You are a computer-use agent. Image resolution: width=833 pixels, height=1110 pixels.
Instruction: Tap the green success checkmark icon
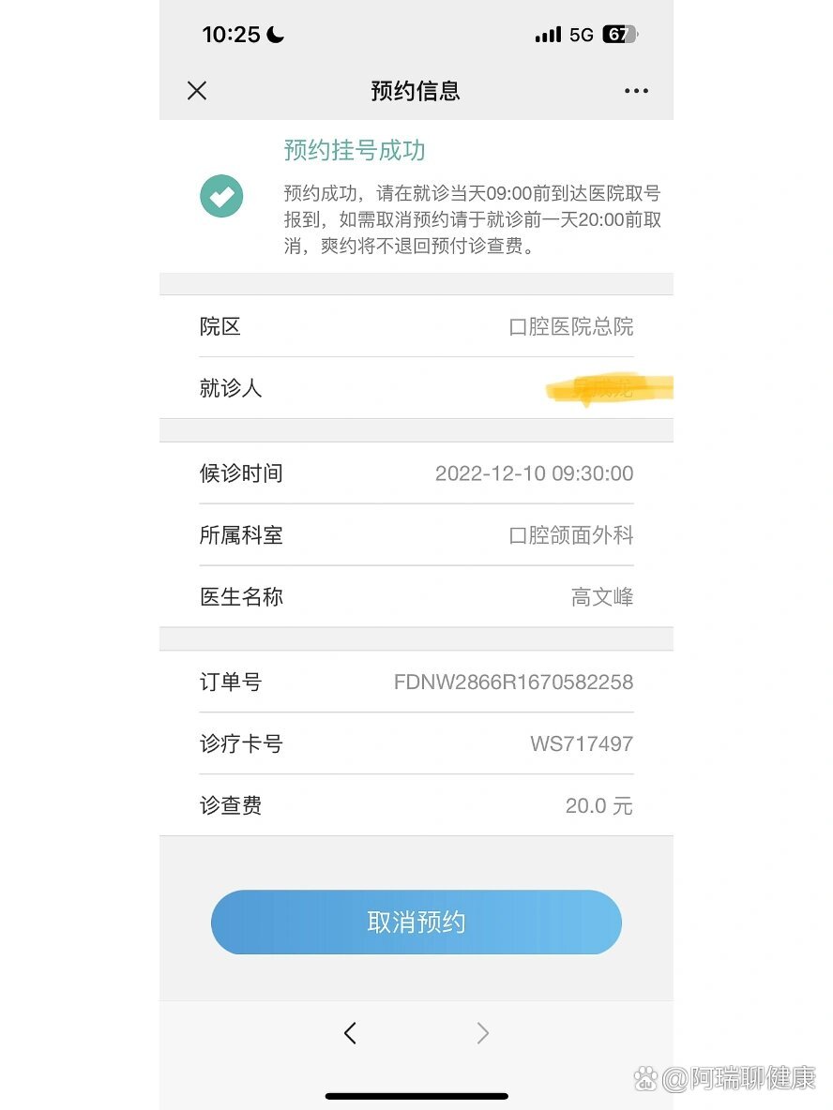[221, 196]
